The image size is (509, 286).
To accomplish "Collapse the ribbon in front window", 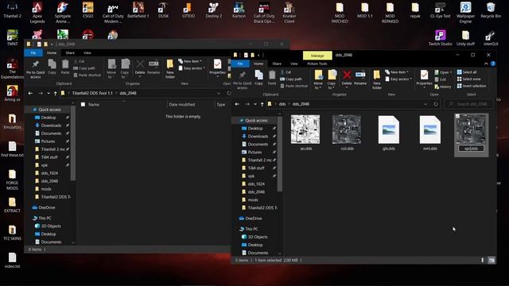I will pos(486,64).
